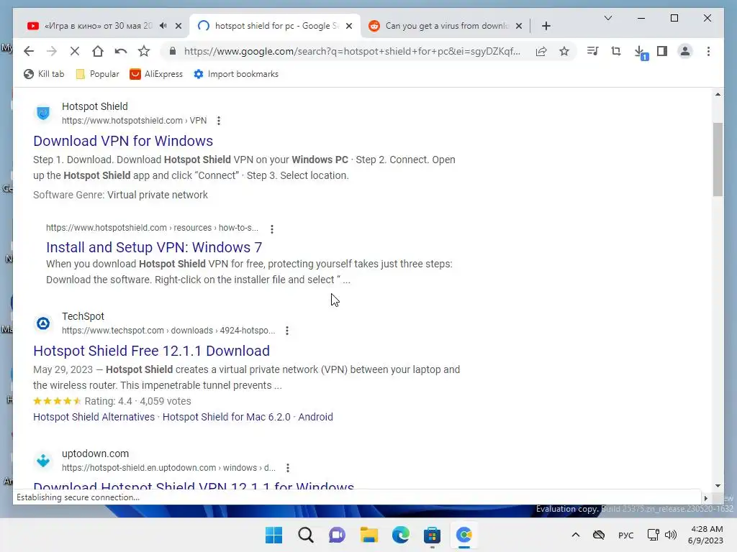Open the reading list playlist icon
Image resolution: width=737 pixels, height=552 pixels.
tap(593, 51)
